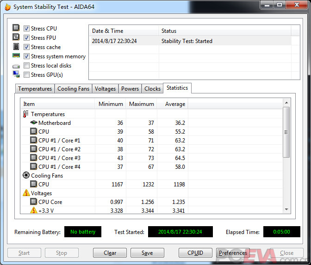The height and width of the screenshot is (265, 311).
Task: Click the 'No battery' status display
Action: [83, 232]
